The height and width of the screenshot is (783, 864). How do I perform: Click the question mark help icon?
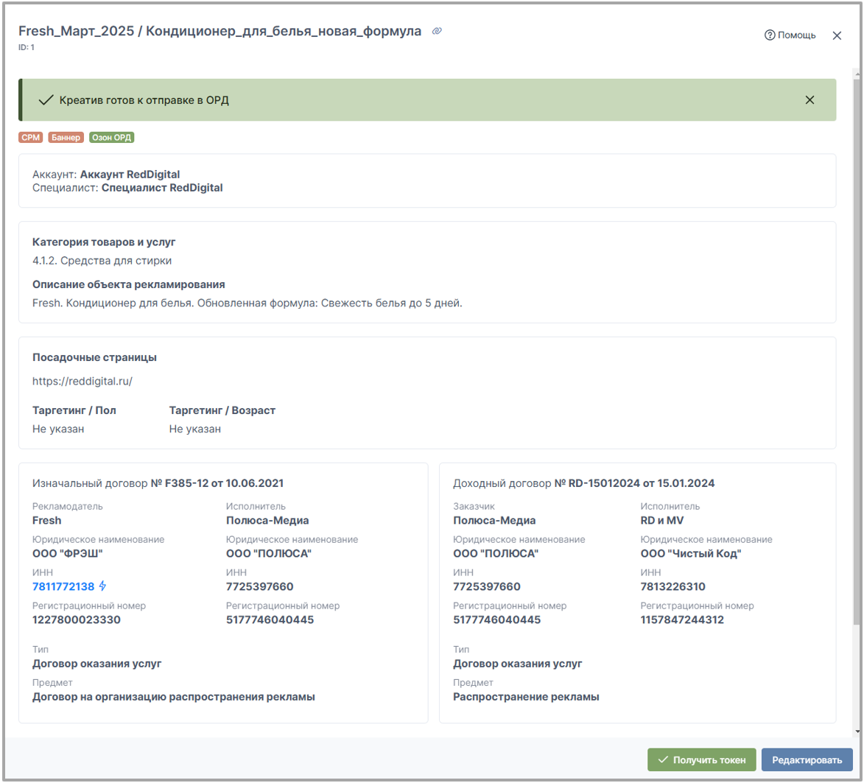[x=769, y=35]
